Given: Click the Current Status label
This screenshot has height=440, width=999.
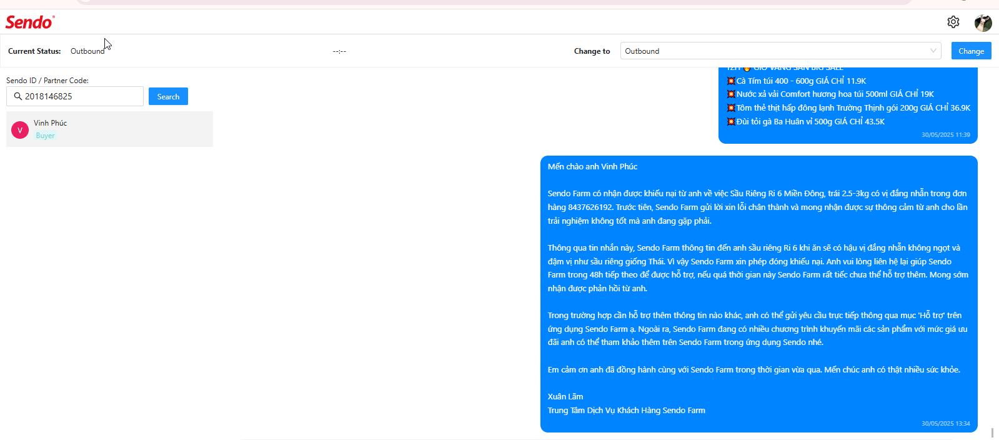Looking at the screenshot, I should coord(34,51).
